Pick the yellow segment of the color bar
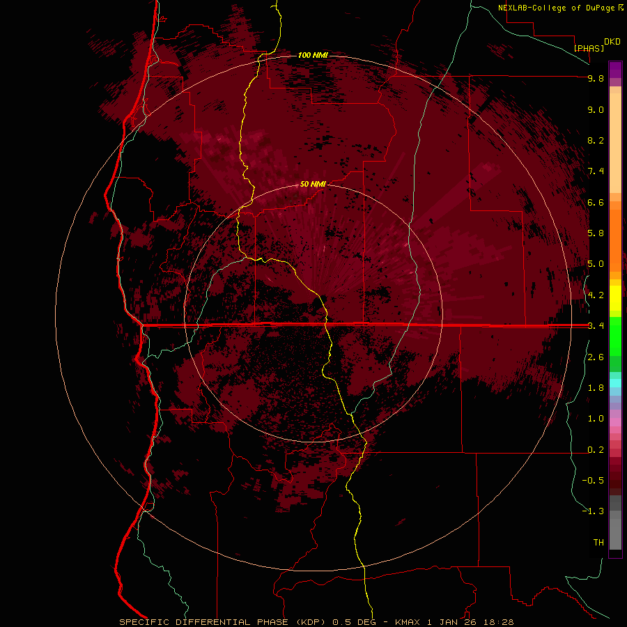The height and width of the screenshot is (627, 627). [615, 298]
